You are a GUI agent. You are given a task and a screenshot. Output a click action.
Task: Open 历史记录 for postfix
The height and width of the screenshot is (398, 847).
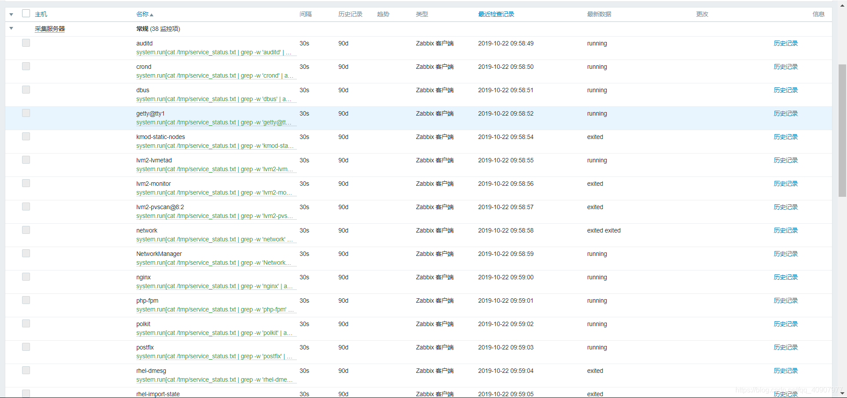(x=786, y=347)
